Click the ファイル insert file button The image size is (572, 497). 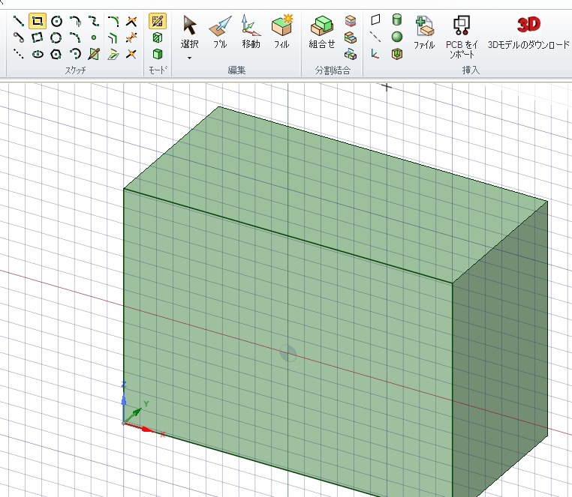click(x=424, y=33)
